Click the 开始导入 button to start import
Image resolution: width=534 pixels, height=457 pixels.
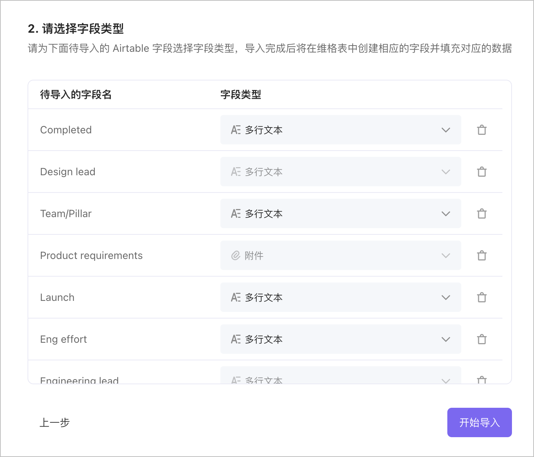point(479,422)
